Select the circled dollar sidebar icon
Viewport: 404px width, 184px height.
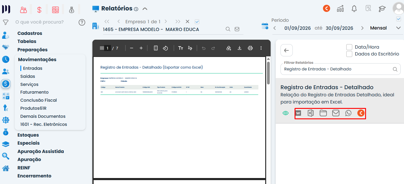(x=5, y=84)
